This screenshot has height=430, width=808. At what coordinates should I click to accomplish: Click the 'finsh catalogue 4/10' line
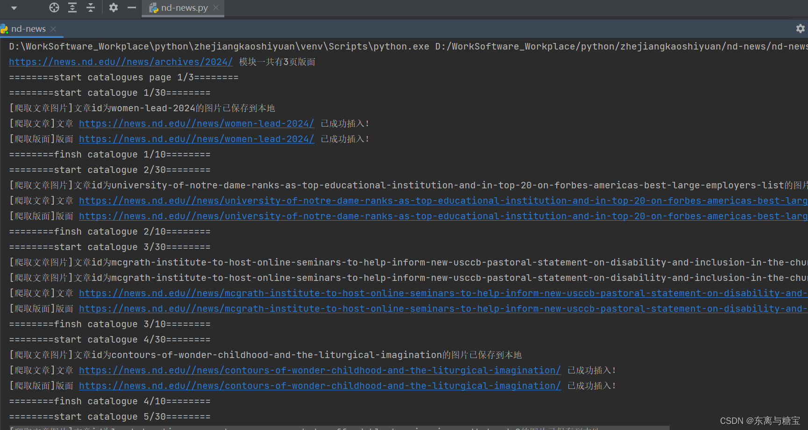pos(110,401)
